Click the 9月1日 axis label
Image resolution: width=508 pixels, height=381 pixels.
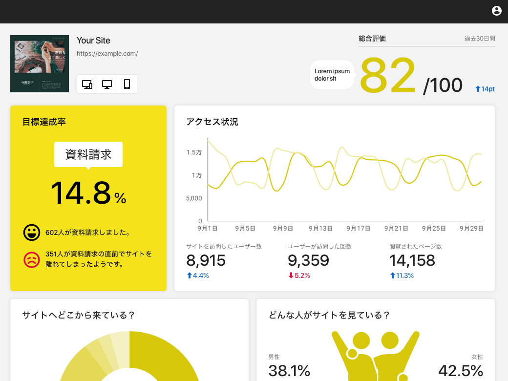(x=207, y=229)
